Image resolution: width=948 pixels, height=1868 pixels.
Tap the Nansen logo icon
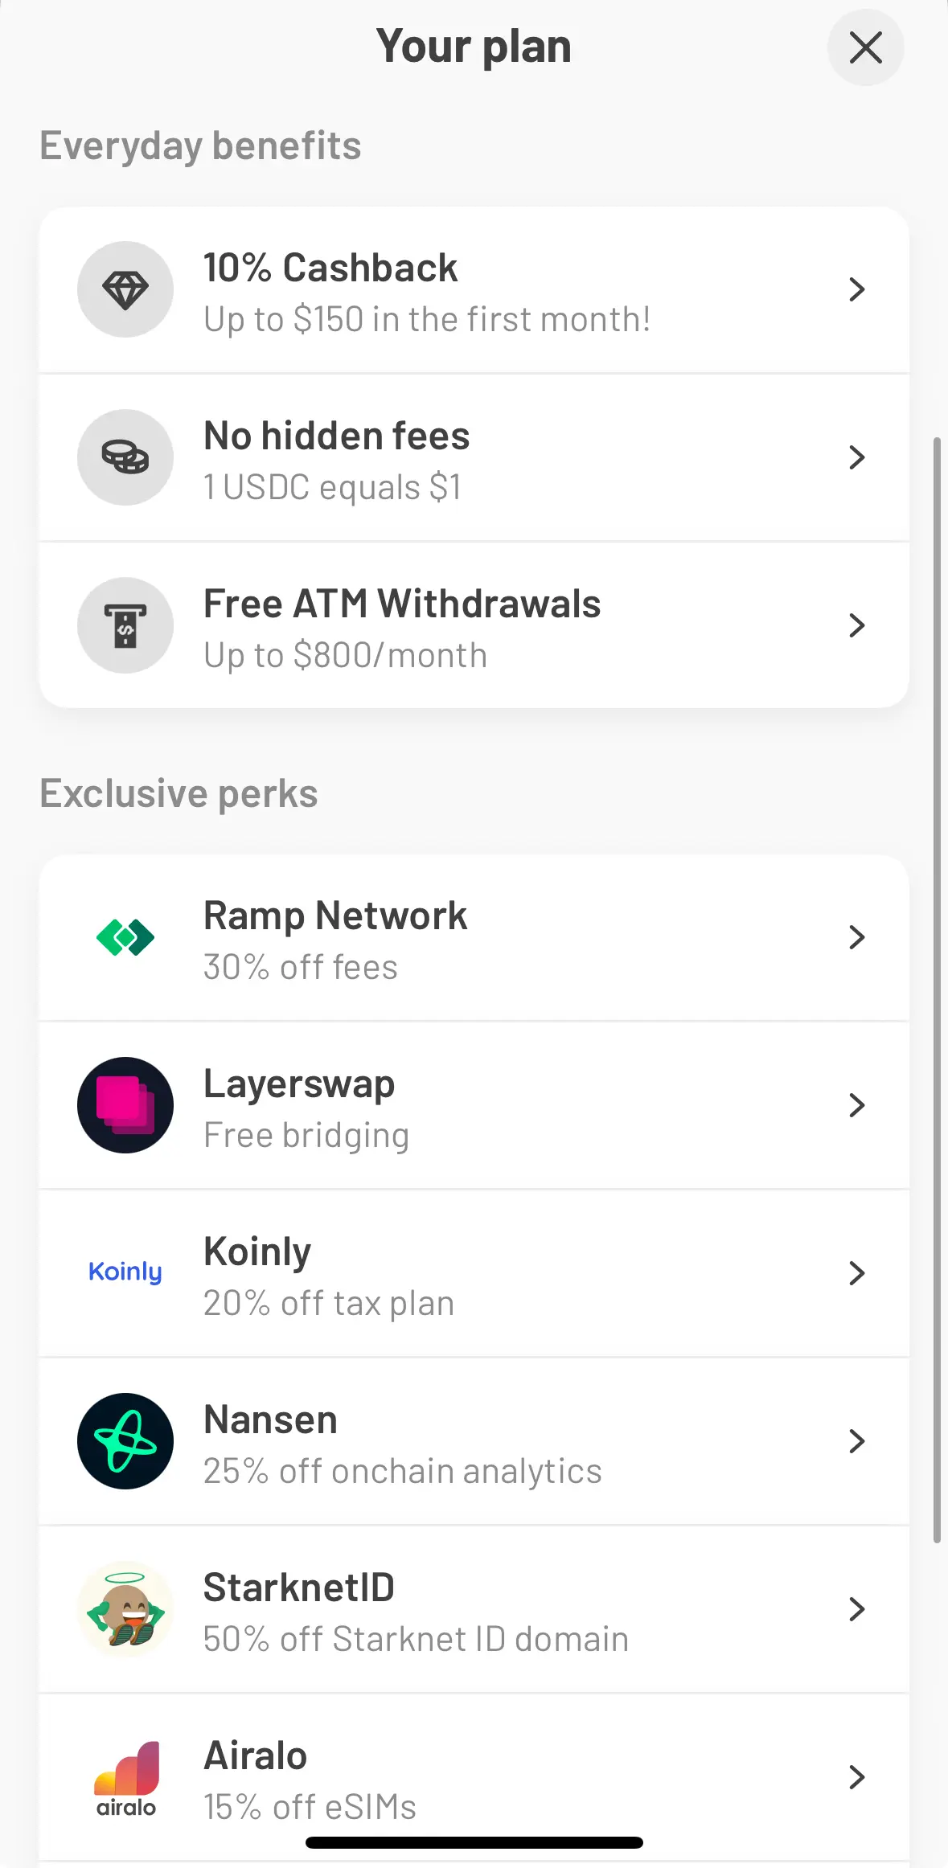(x=125, y=1441)
